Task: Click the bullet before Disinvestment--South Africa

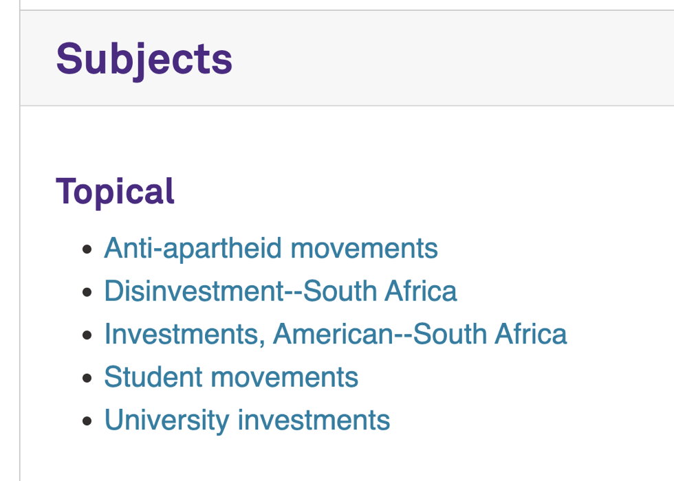Action: pos(87,292)
